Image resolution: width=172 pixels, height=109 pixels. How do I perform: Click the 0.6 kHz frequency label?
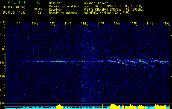pyautogui.click(x=2, y=104)
